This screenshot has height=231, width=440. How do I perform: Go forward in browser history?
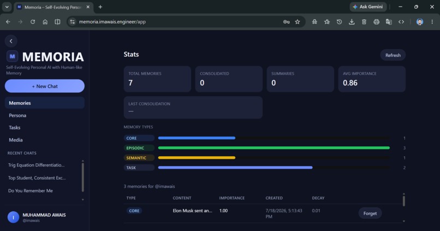[x=20, y=22]
